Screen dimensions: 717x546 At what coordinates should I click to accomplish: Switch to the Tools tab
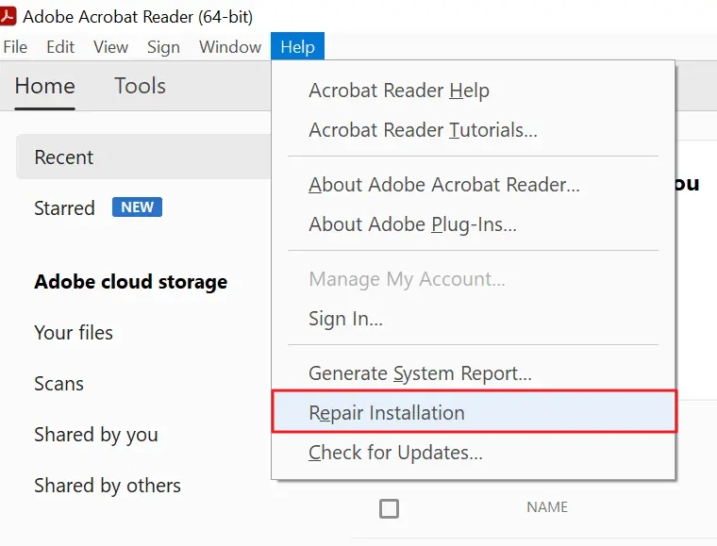tap(140, 86)
